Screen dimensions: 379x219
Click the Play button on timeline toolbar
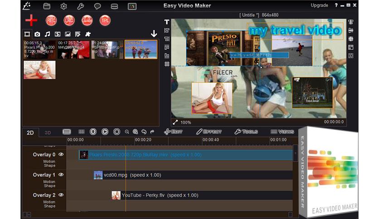[105, 132]
